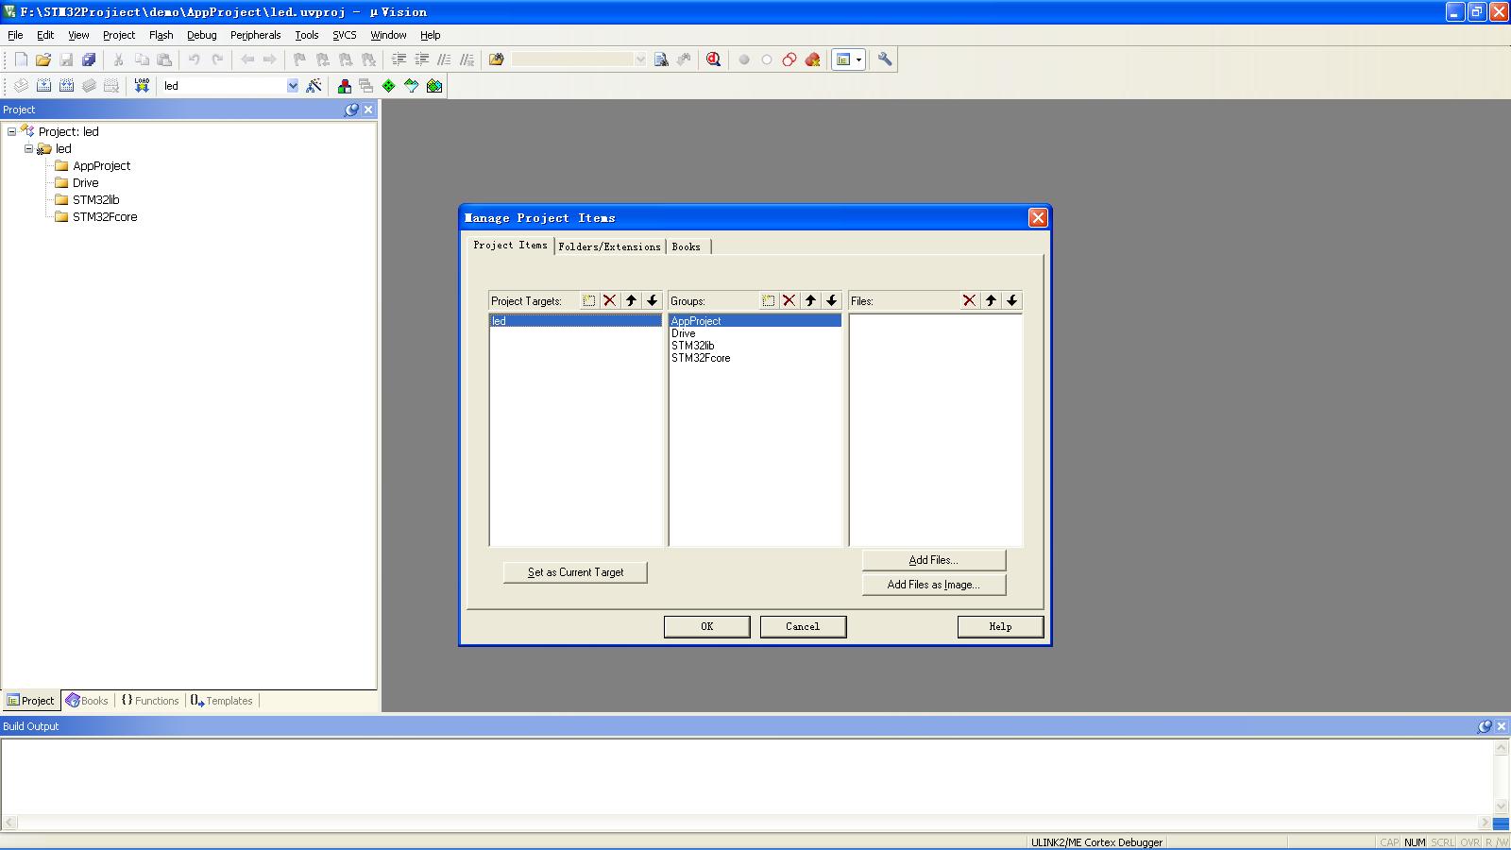The image size is (1511, 850).
Task: Close the Project panel
Action: (368, 110)
